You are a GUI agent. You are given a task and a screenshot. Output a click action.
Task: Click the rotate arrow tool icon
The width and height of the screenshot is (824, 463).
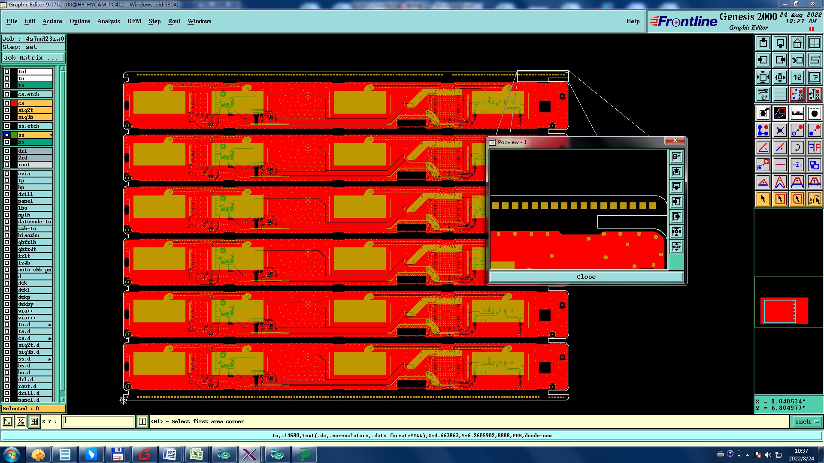click(x=797, y=147)
